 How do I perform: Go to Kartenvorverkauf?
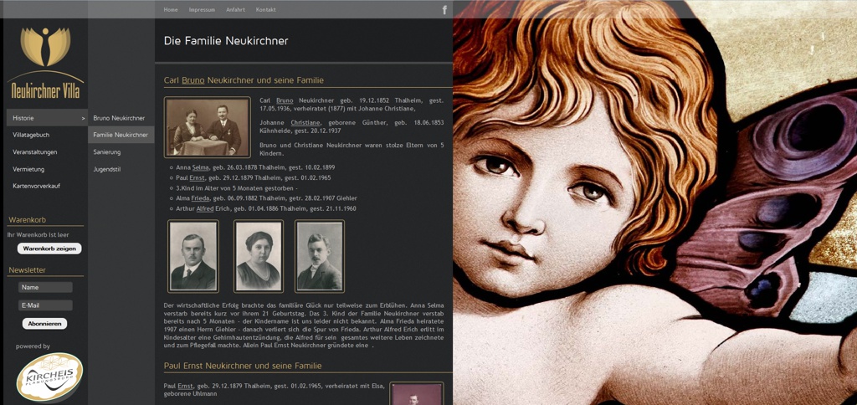tap(36, 186)
